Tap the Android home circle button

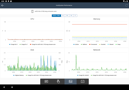coord(12,87)
